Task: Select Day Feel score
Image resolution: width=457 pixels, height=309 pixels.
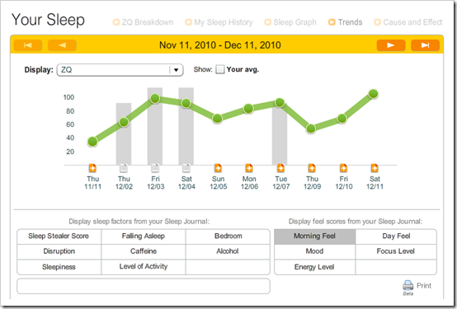Action: tap(396, 236)
